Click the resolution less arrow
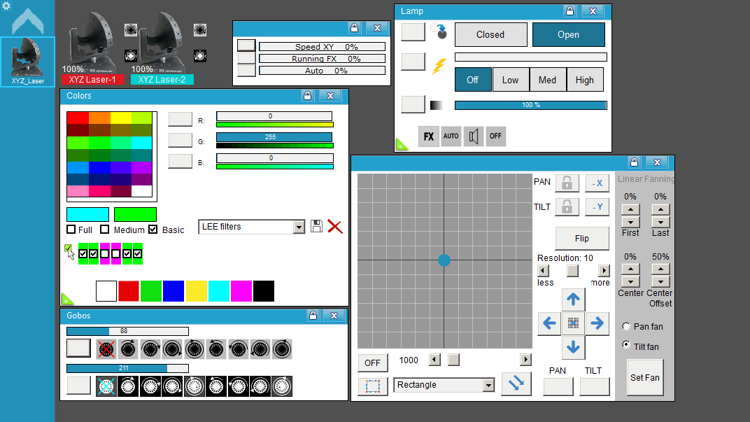The image size is (750, 422). click(x=543, y=271)
